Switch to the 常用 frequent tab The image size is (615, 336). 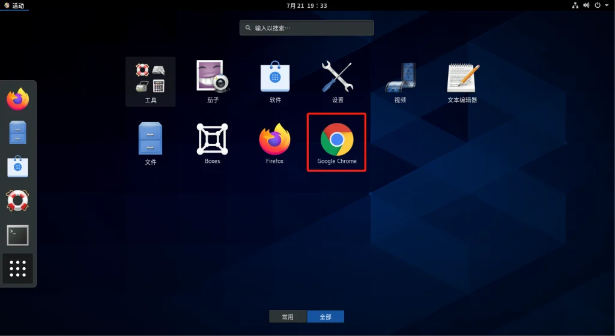(288, 316)
